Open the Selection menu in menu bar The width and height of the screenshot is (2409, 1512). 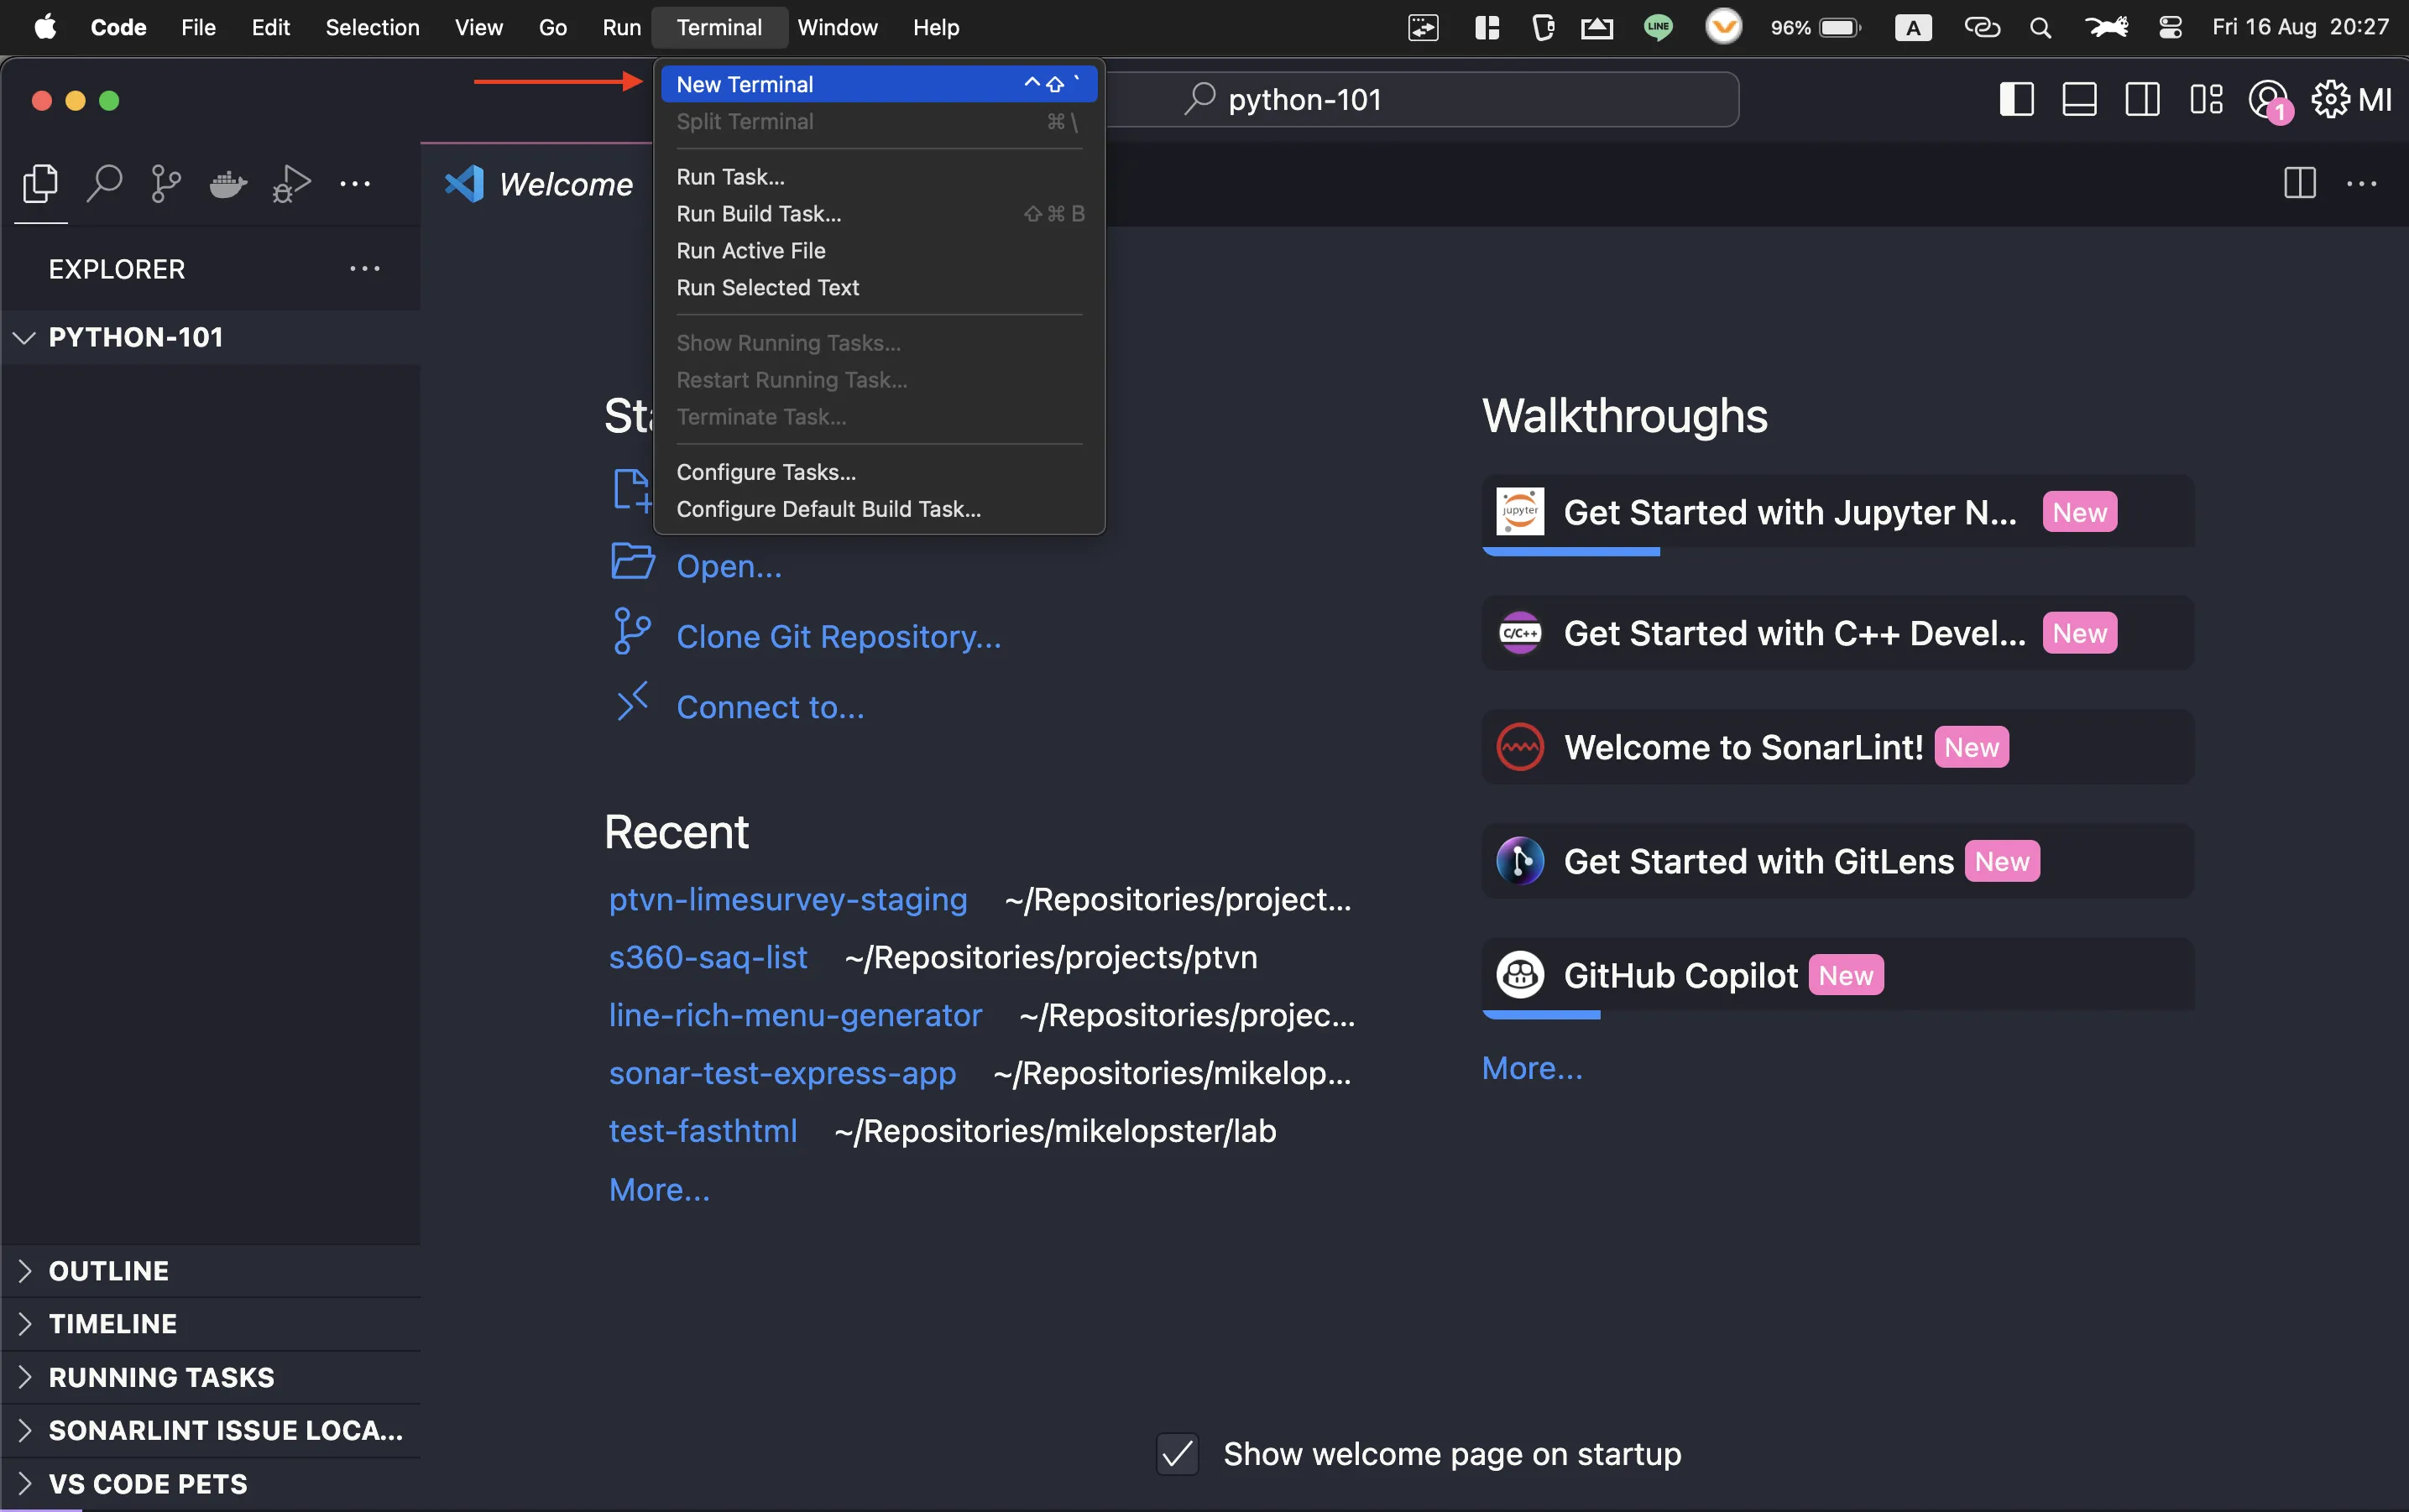(372, 28)
